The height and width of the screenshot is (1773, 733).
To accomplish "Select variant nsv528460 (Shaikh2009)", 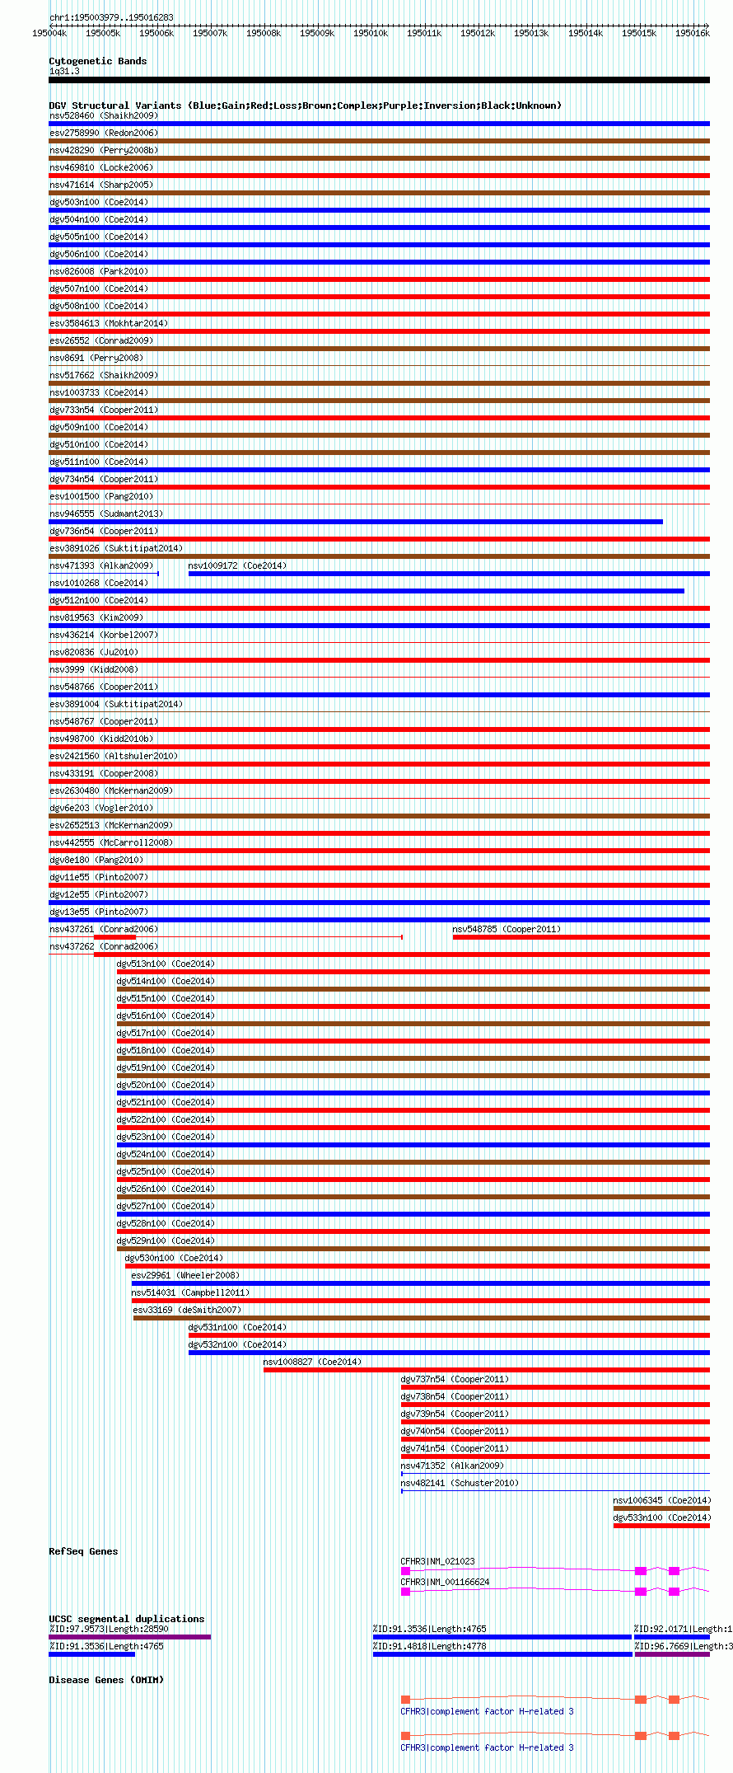I will point(103,115).
